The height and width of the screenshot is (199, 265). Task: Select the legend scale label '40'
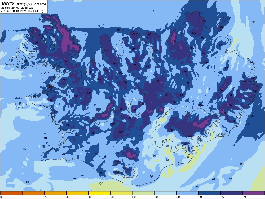coord(90,197)
